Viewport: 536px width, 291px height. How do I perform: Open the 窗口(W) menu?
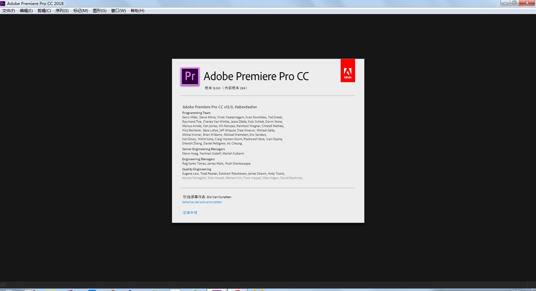(x=119, y=11)
